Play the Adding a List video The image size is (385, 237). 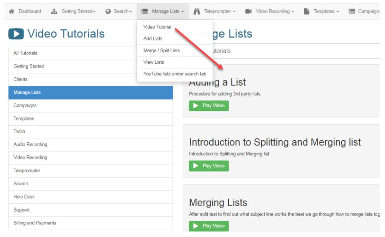click(208, 106)
